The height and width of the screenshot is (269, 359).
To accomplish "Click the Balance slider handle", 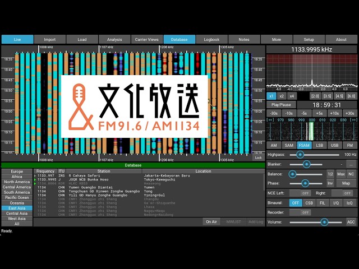I will pos(292,174).
